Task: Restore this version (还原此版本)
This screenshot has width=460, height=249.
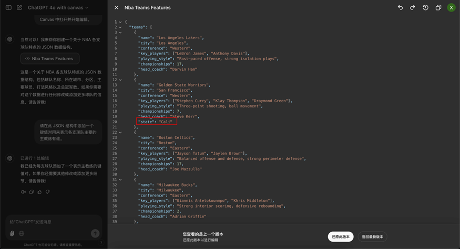Action: pos(341,237)
